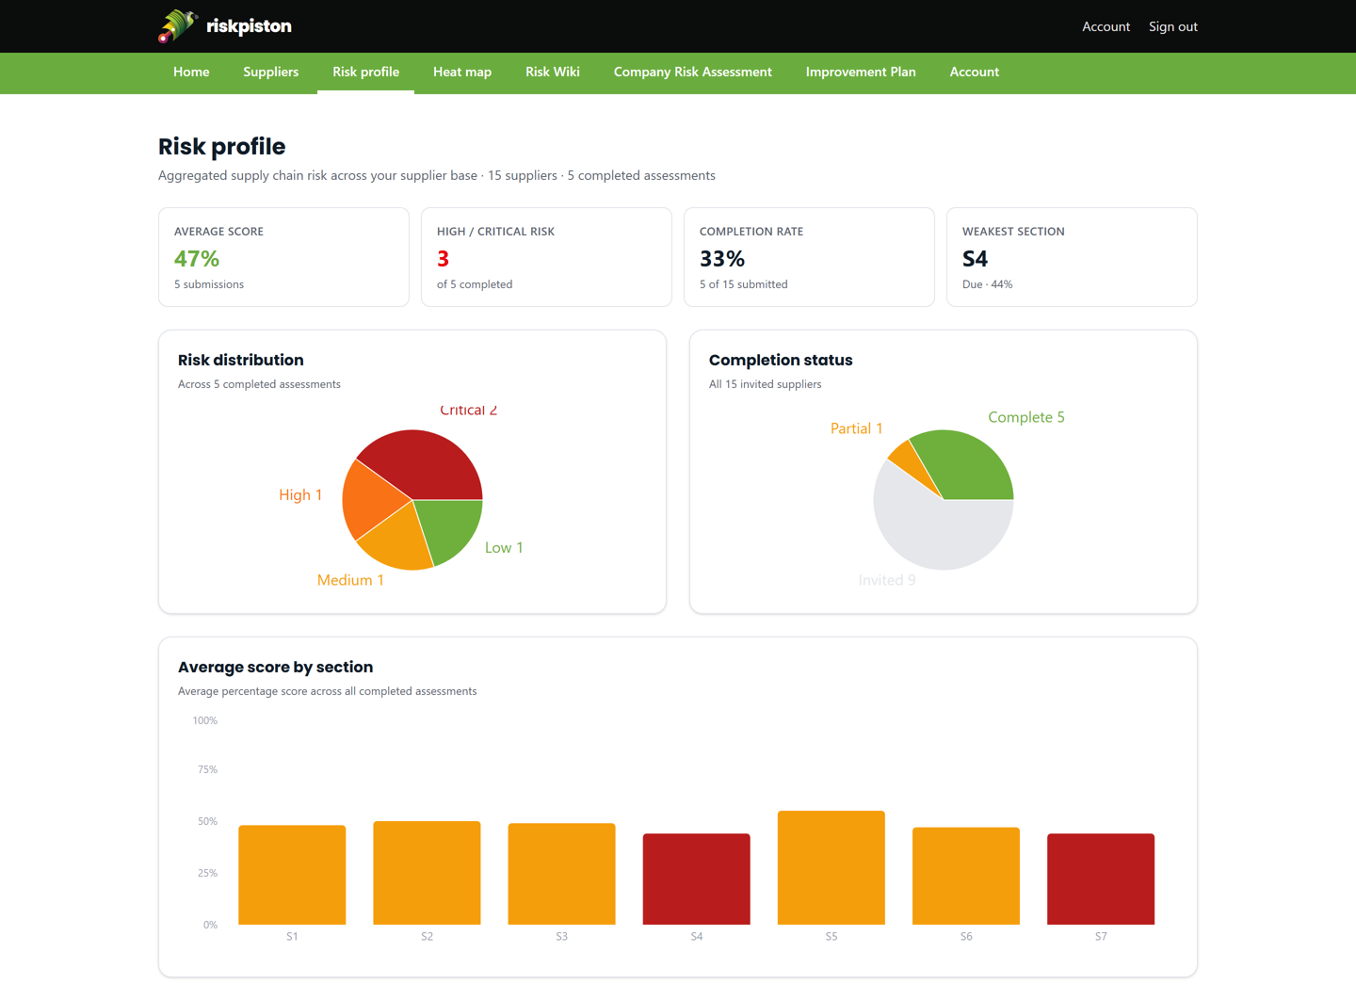Click the 'Complete 5' label
This screenshot has height=984, width=1356.
coord(1025,417)
